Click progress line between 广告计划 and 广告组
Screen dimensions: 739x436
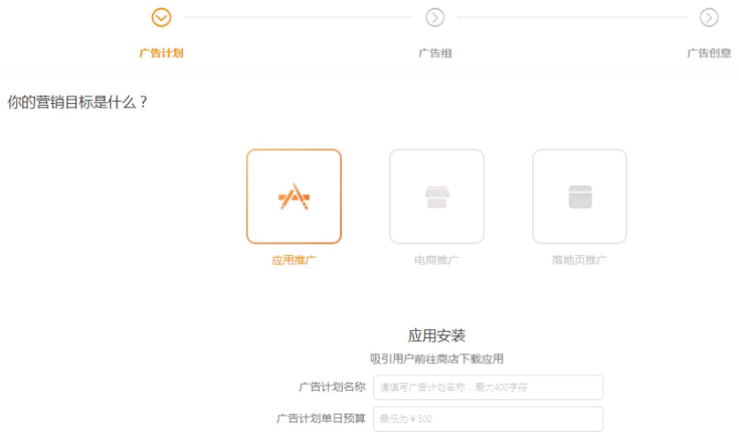[x=297, y=17]
